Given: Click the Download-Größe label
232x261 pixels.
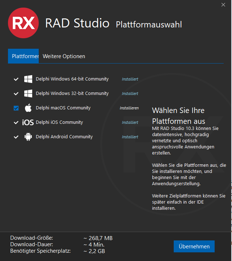Looking at the screenshot, I should [31, 238].
